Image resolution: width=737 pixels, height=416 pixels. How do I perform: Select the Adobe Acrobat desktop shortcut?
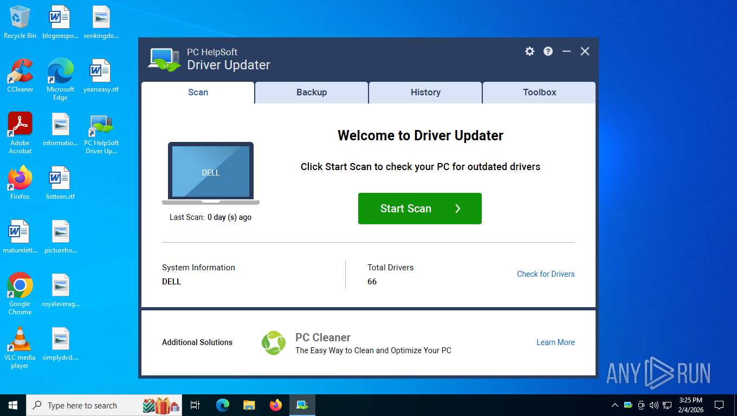click(20, 133)
